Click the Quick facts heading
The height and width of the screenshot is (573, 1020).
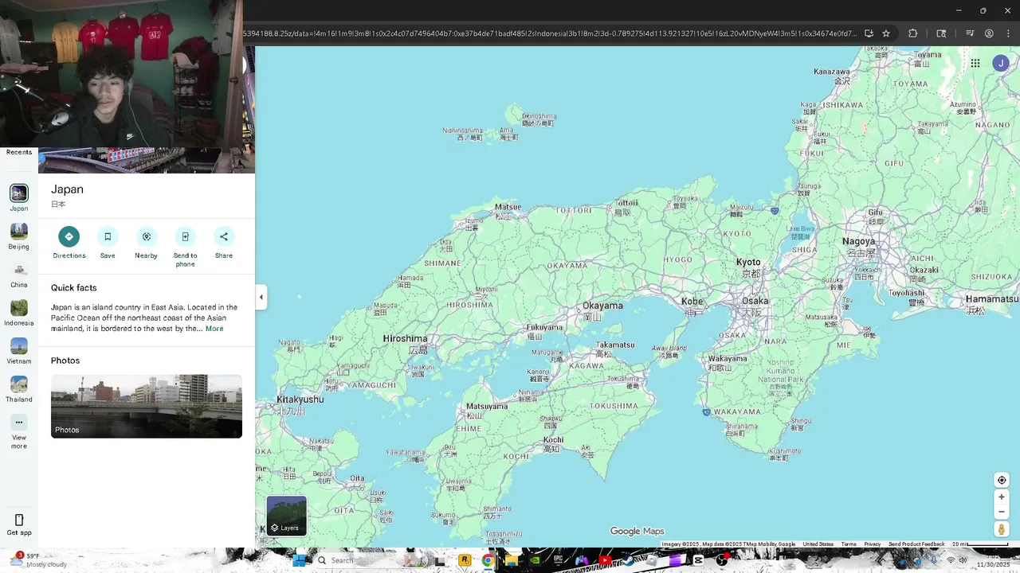pyautogui.click(x=74, y=288)
